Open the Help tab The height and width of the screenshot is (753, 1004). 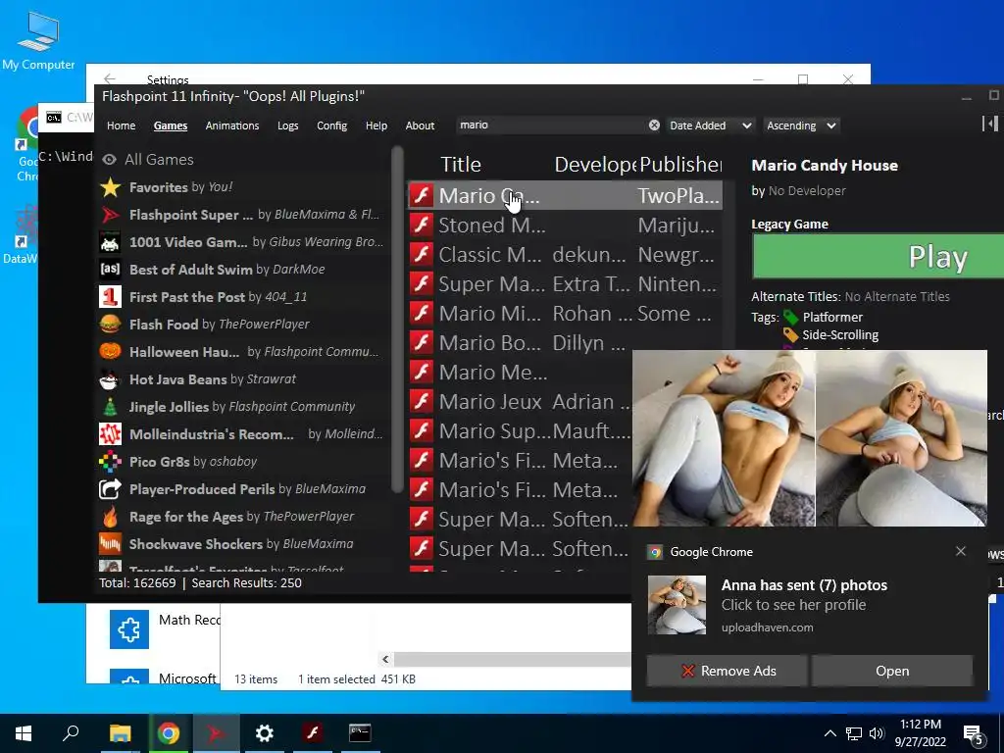click(x=376, y=125)
